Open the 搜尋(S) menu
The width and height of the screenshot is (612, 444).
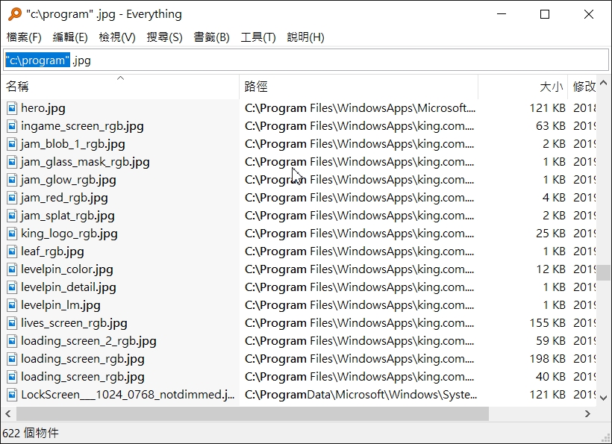click(x=164, y=37)
